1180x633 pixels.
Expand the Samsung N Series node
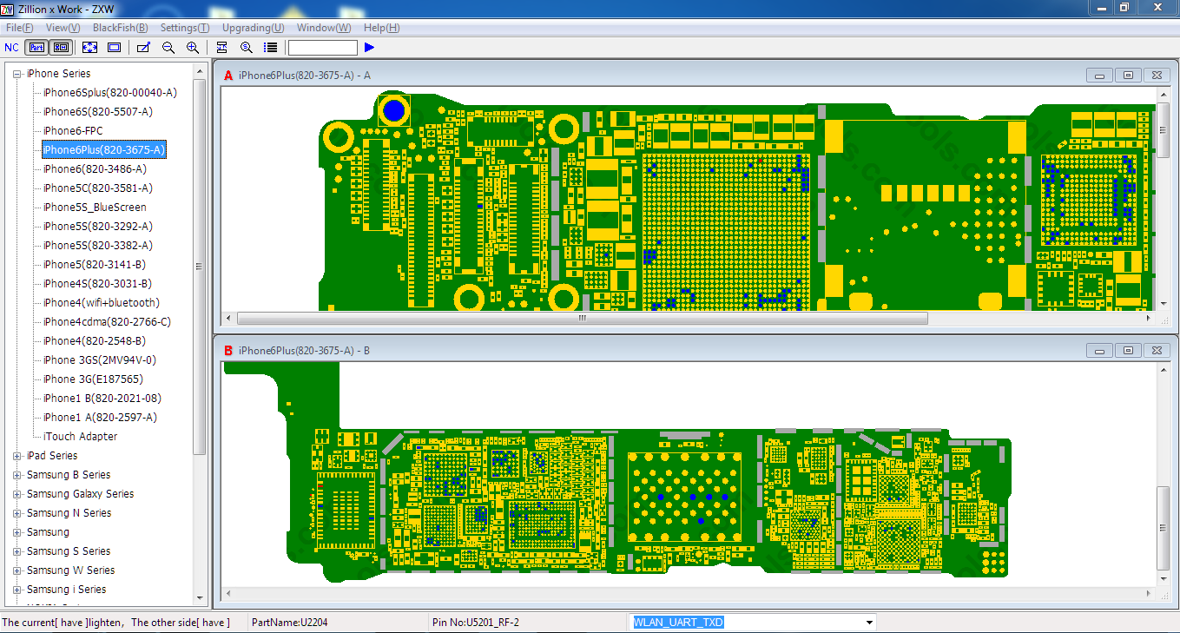(17, 513)
